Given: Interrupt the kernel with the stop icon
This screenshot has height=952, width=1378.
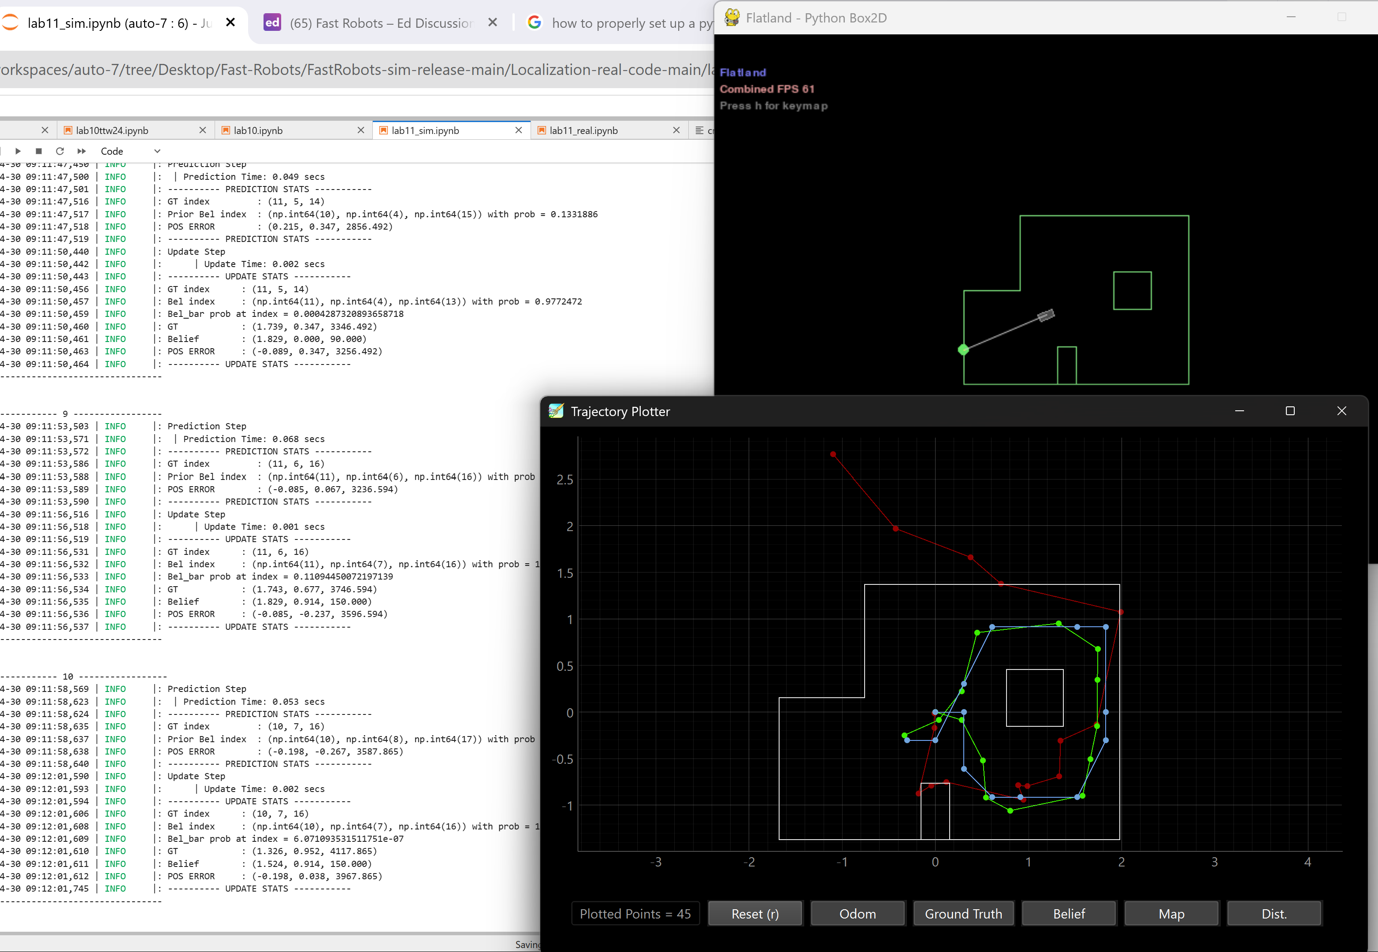Looking at the screenshot, I should 39,151.
